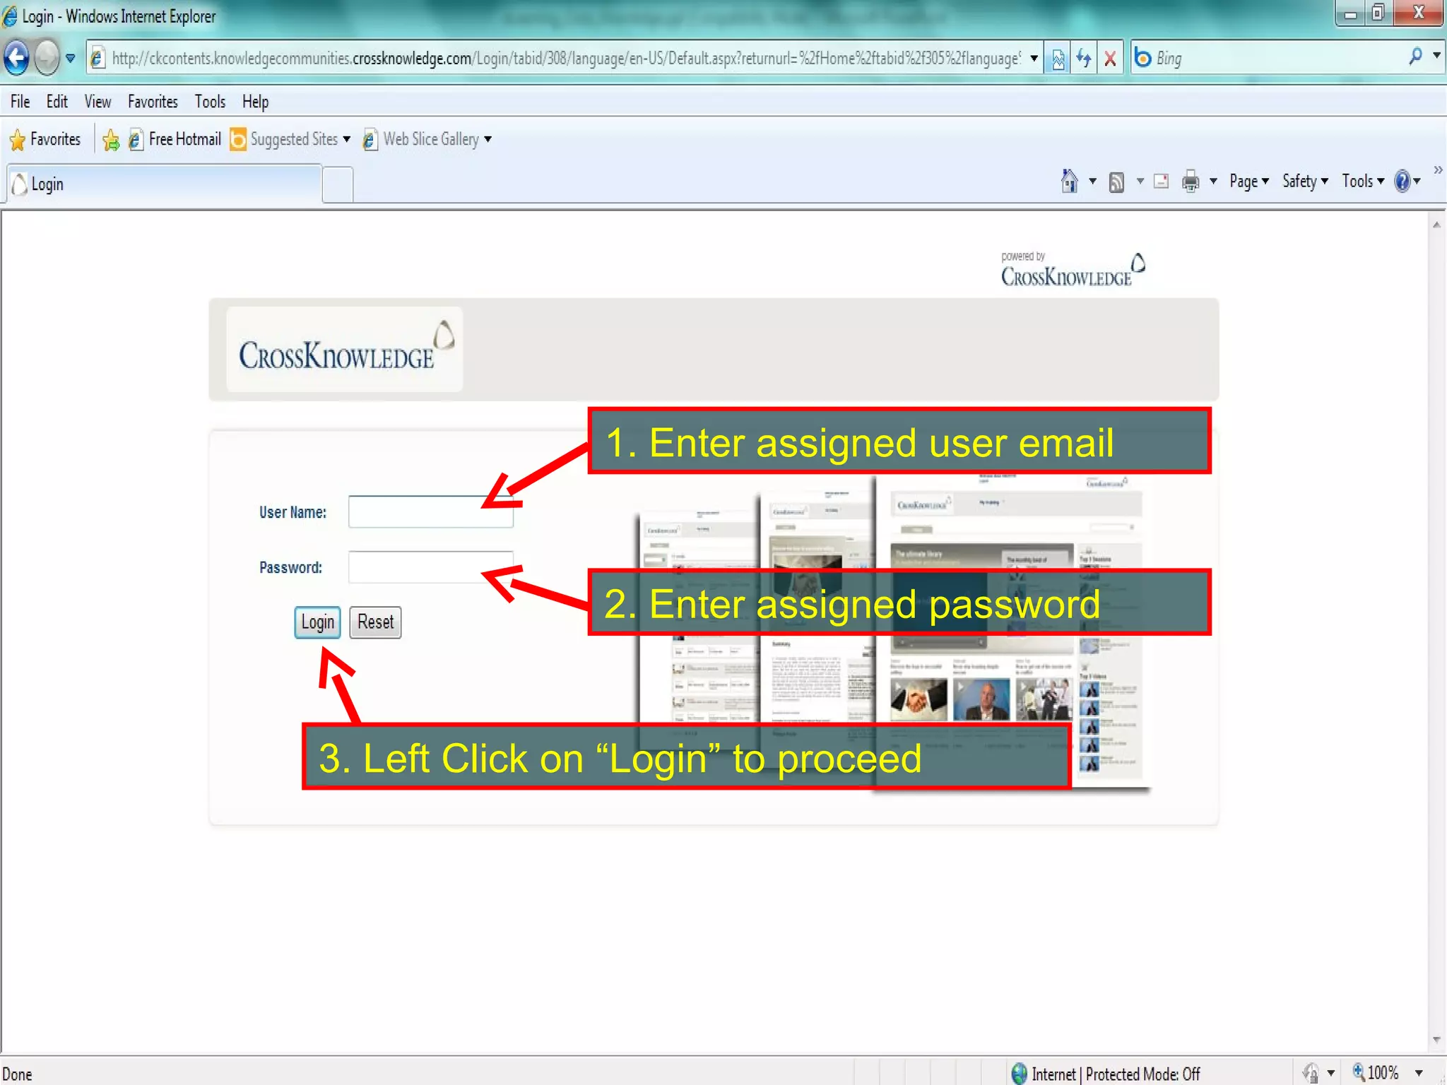Click the address bar URL field
The width and height of the screenshot is (1447, 1085).
[x=565, y=58]
